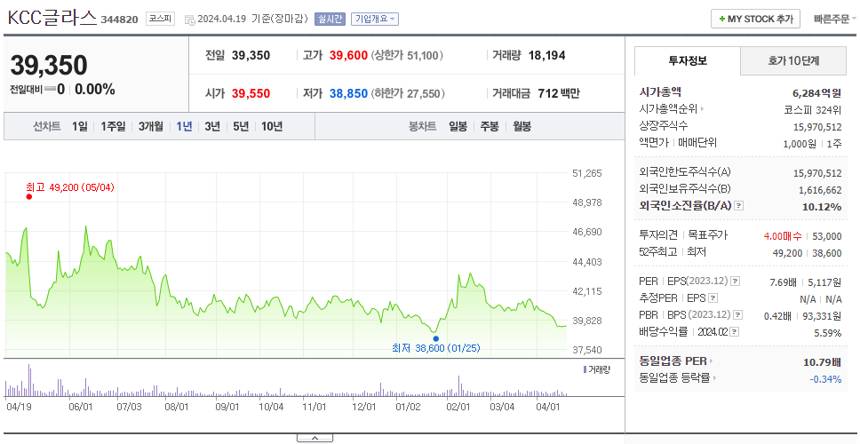Open the help icon next to 추정PER EPS

click(x=713, y=298)
